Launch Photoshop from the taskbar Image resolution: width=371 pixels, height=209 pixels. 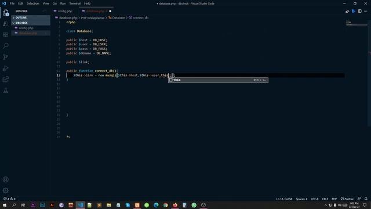pyautogui.click(x=42, y=205)
